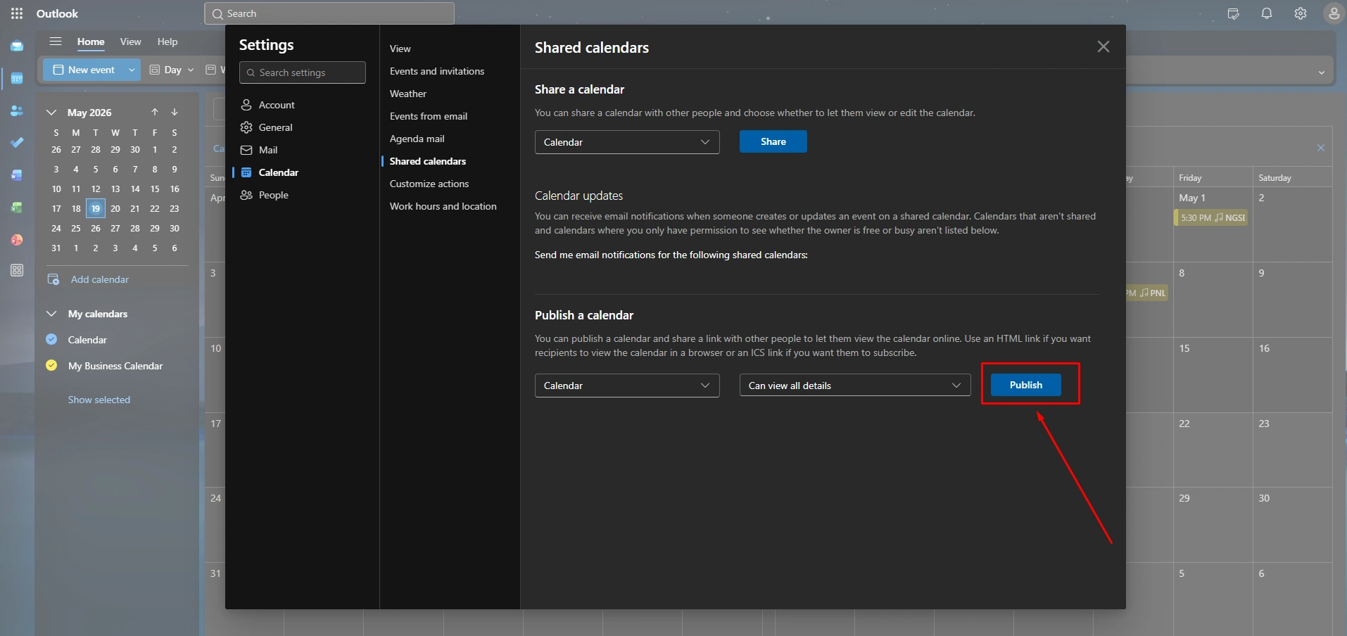Go to next month with down arrow
Viewport: 1347px width, 636px height.
[x=175, y=112]
